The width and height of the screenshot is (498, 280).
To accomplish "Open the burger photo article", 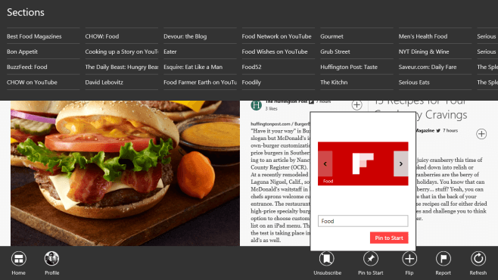I will pos(125,173).
